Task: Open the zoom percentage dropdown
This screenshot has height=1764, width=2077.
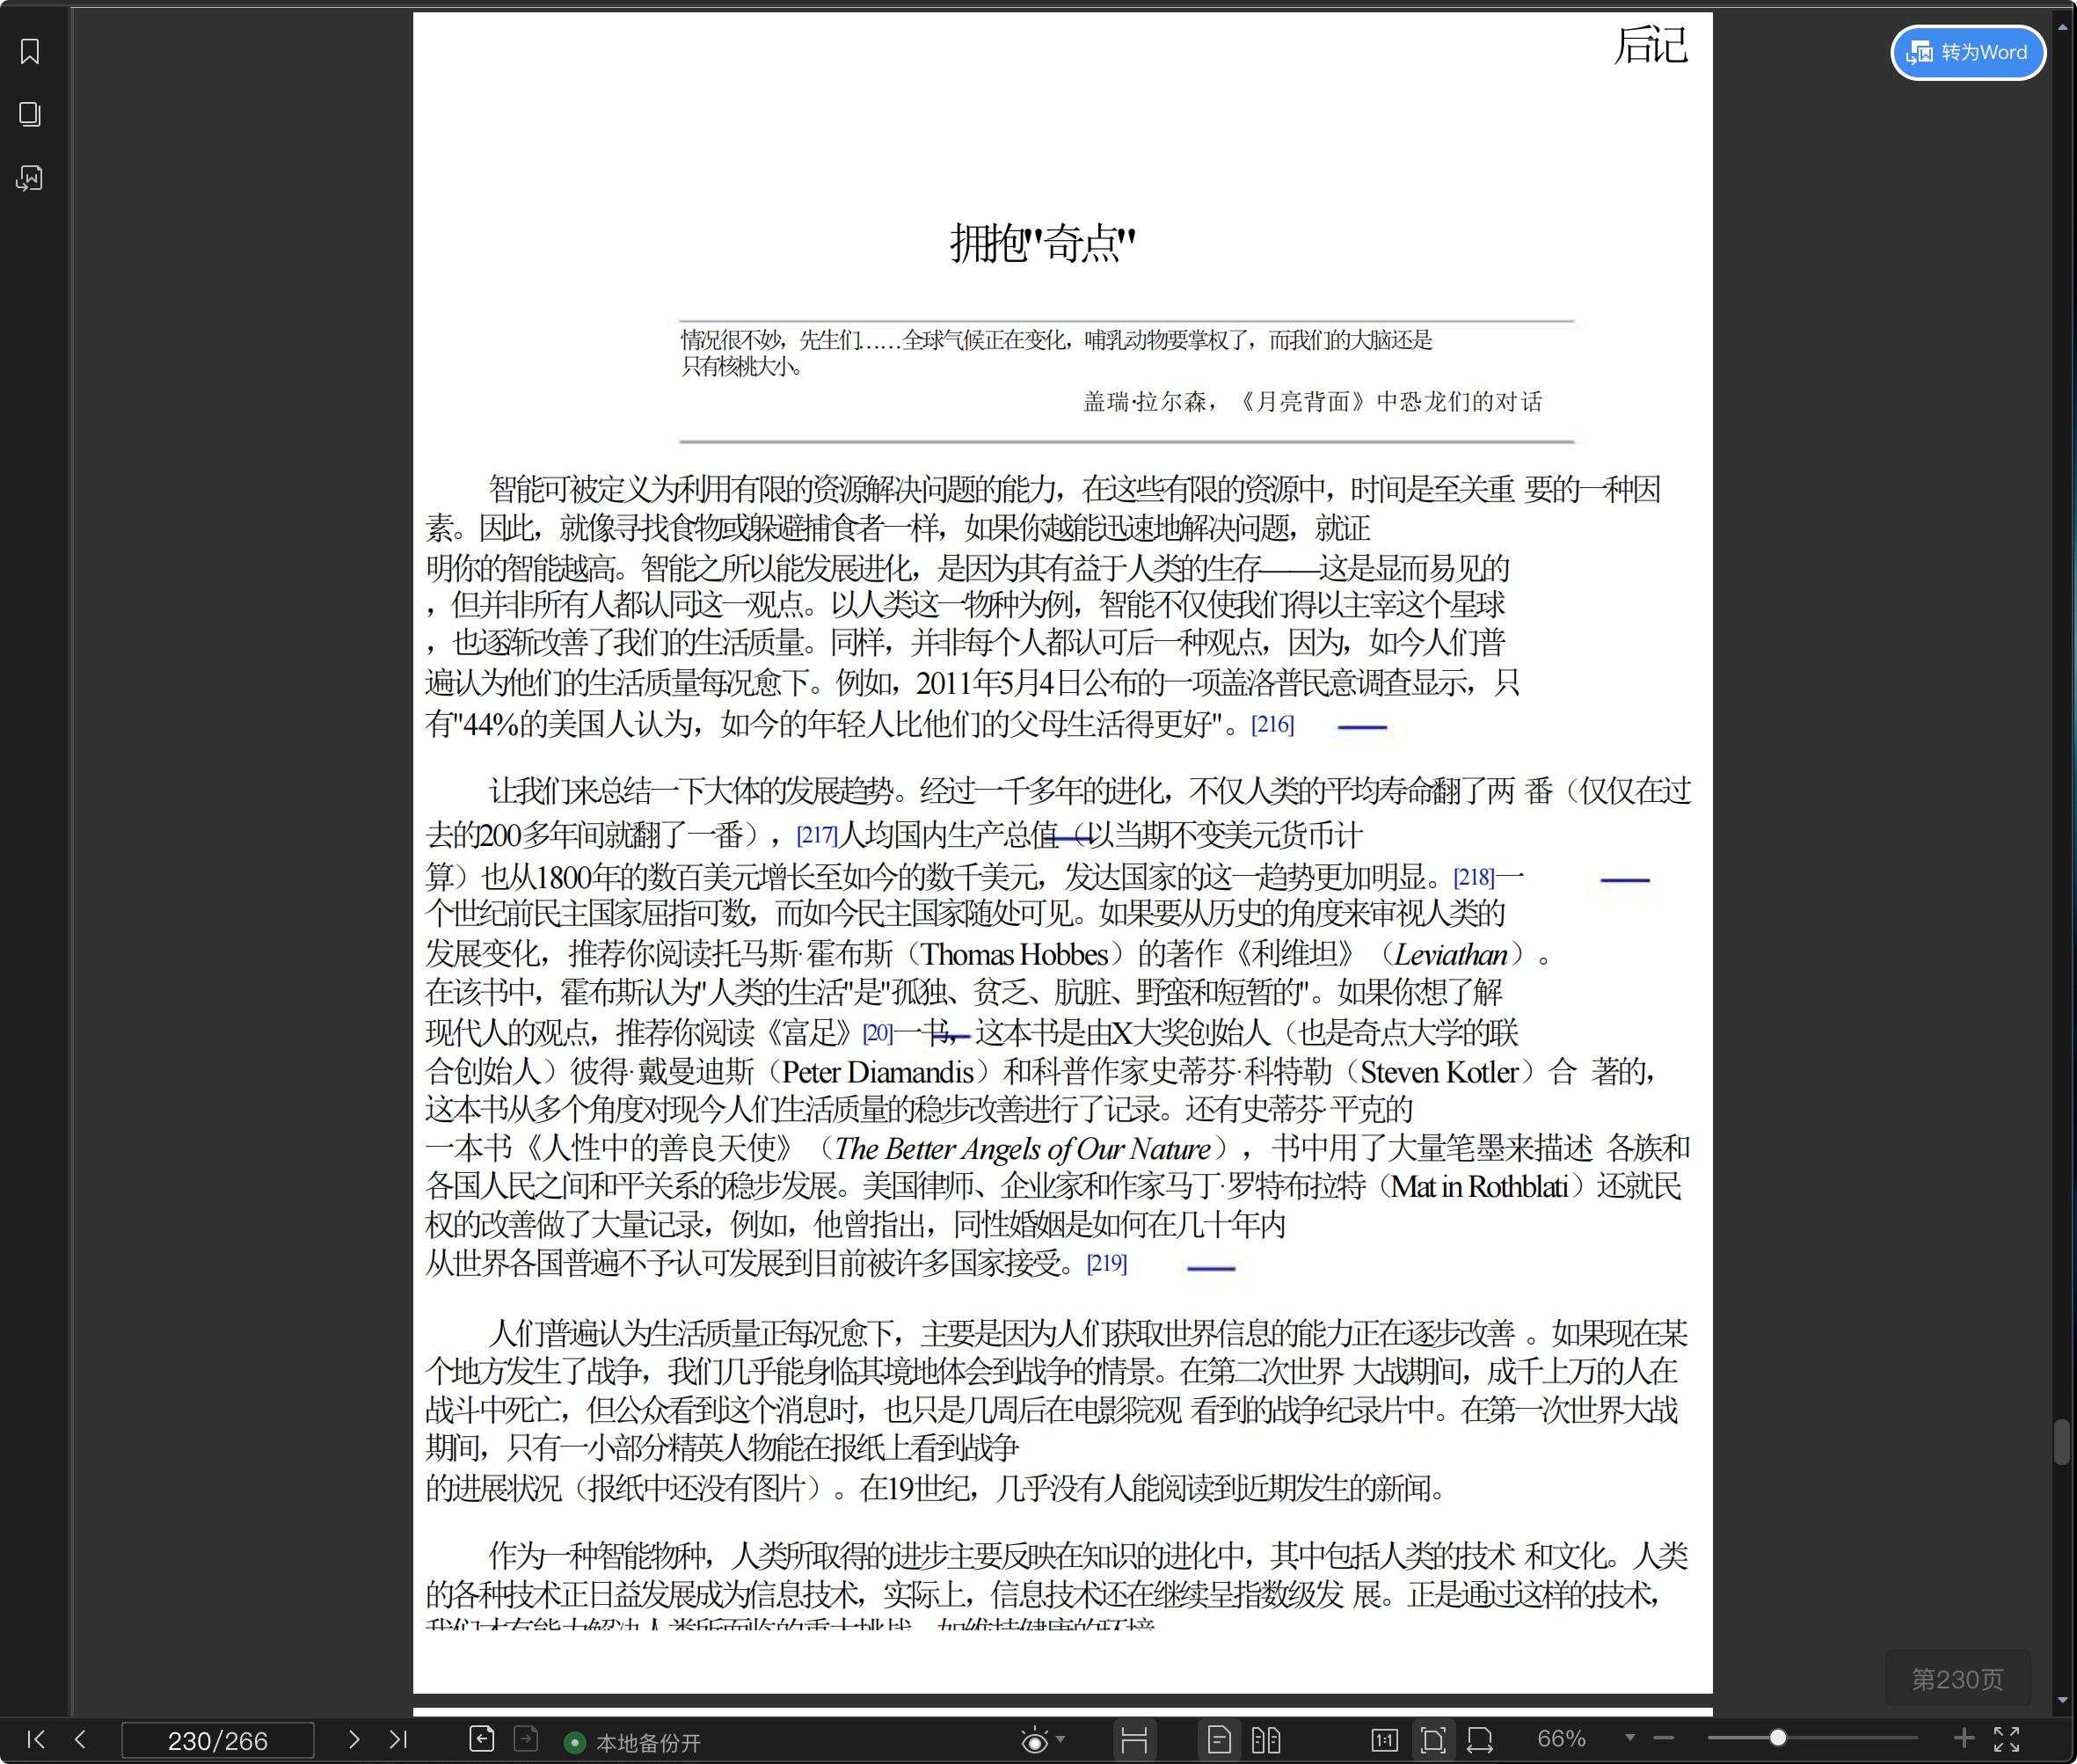Action: click(1630, 1738)
